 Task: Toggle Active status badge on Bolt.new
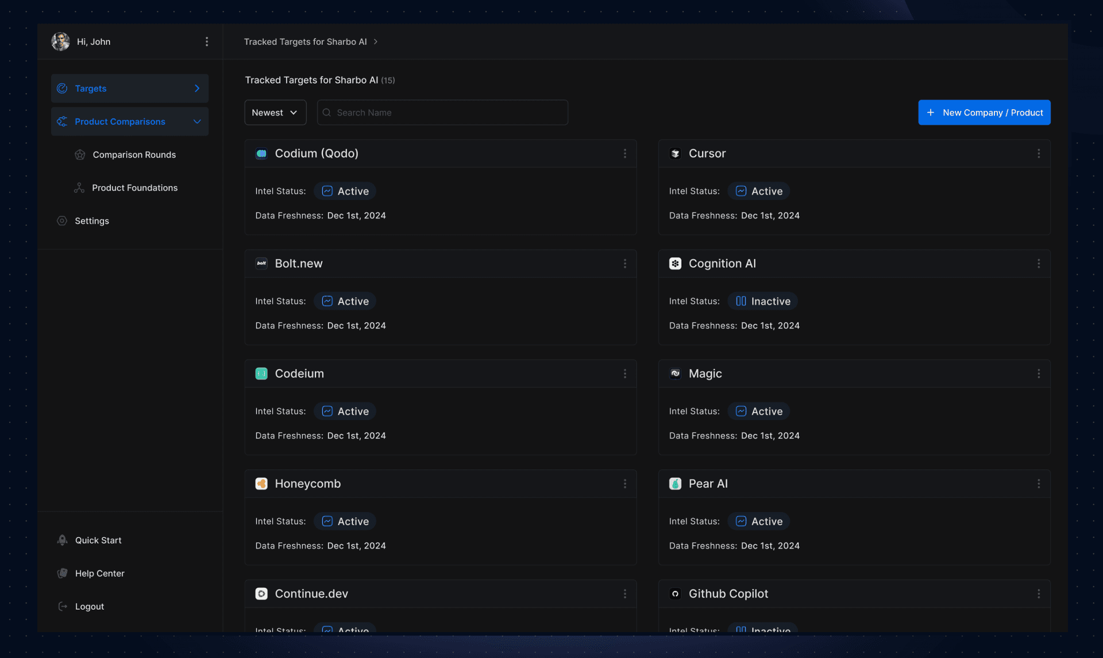[345, 301]
